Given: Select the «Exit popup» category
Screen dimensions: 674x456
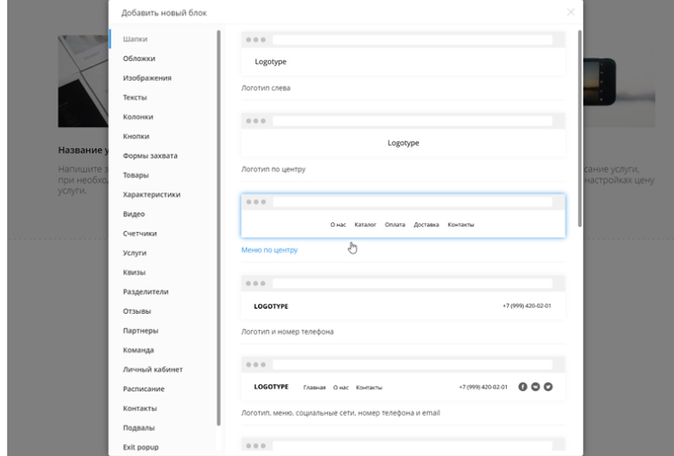Looking at the screenshot, I should pos(140,447).
